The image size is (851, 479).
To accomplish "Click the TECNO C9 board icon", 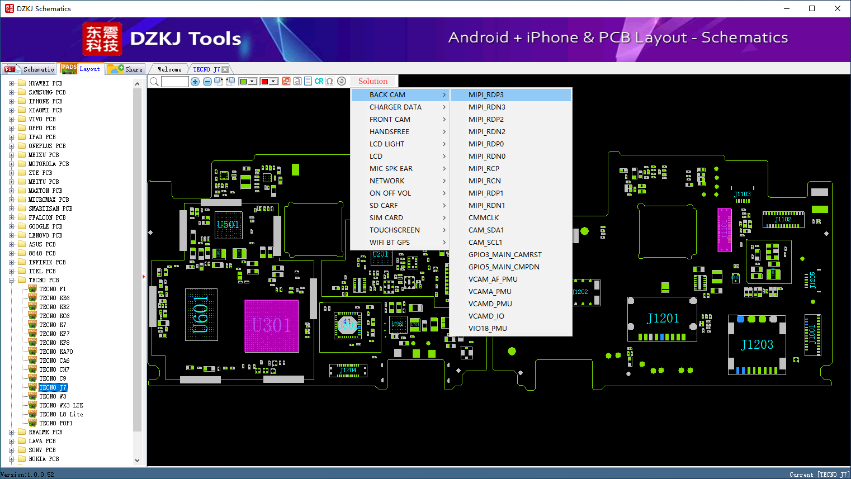I will pos(32,378).
